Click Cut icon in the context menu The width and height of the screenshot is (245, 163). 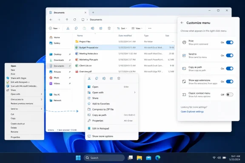89,79
